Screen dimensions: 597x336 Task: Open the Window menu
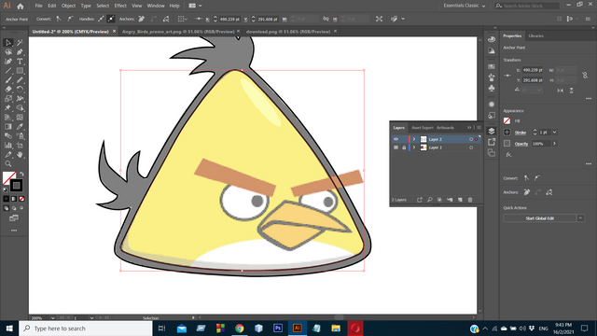[x=156, y=6]
